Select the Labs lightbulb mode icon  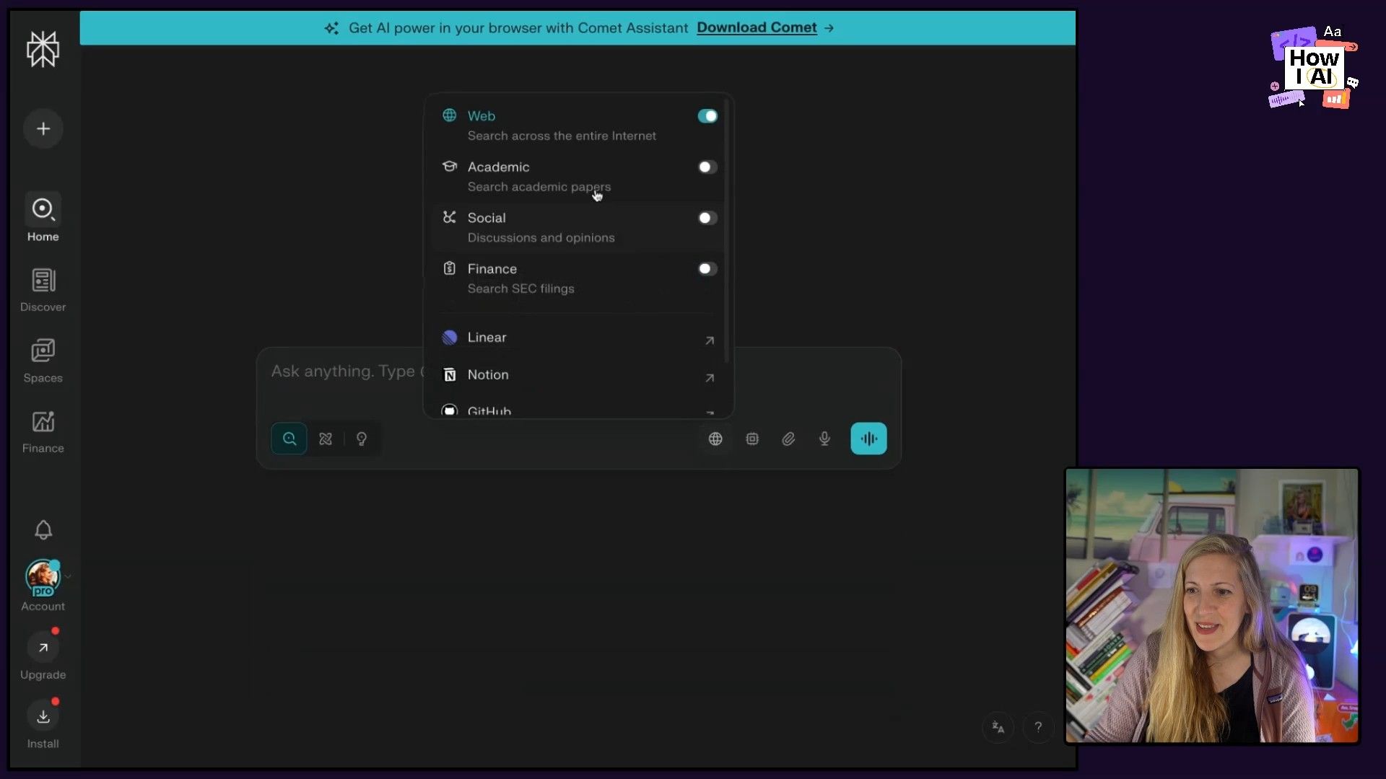coord(362,439)
